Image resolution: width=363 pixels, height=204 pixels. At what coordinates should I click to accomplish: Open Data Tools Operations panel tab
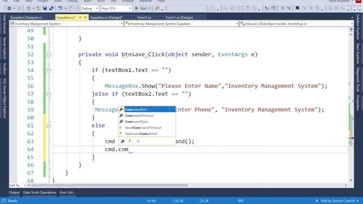point(40,193)
